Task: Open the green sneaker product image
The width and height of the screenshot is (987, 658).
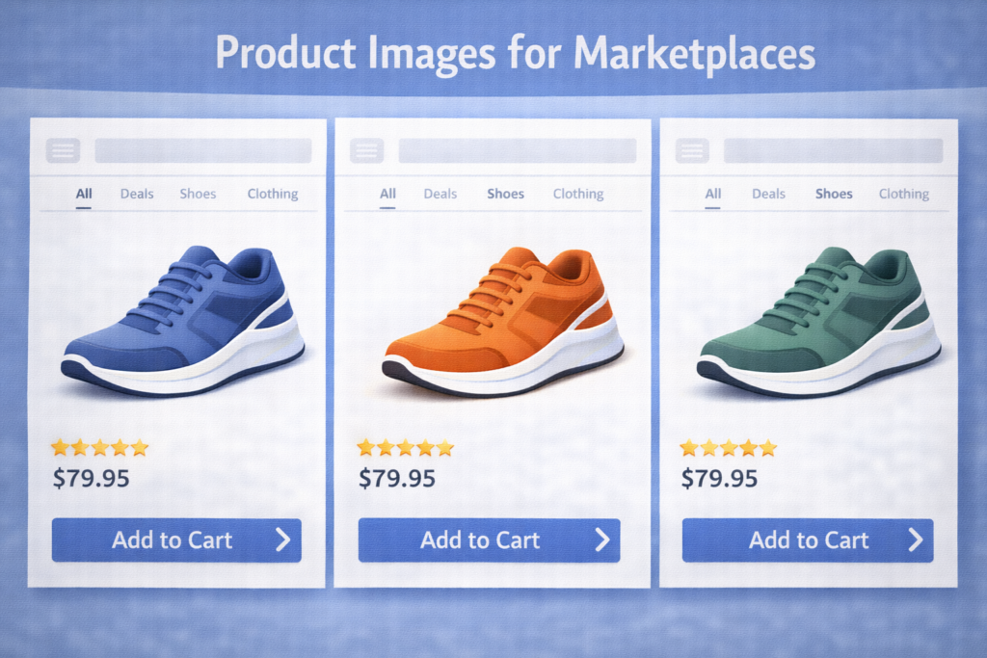Action: [x=818, y=321]
